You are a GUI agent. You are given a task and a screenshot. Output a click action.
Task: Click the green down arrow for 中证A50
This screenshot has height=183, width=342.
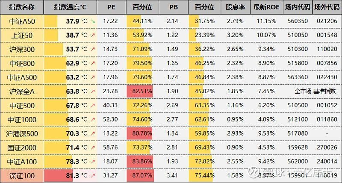click(93, 21)
